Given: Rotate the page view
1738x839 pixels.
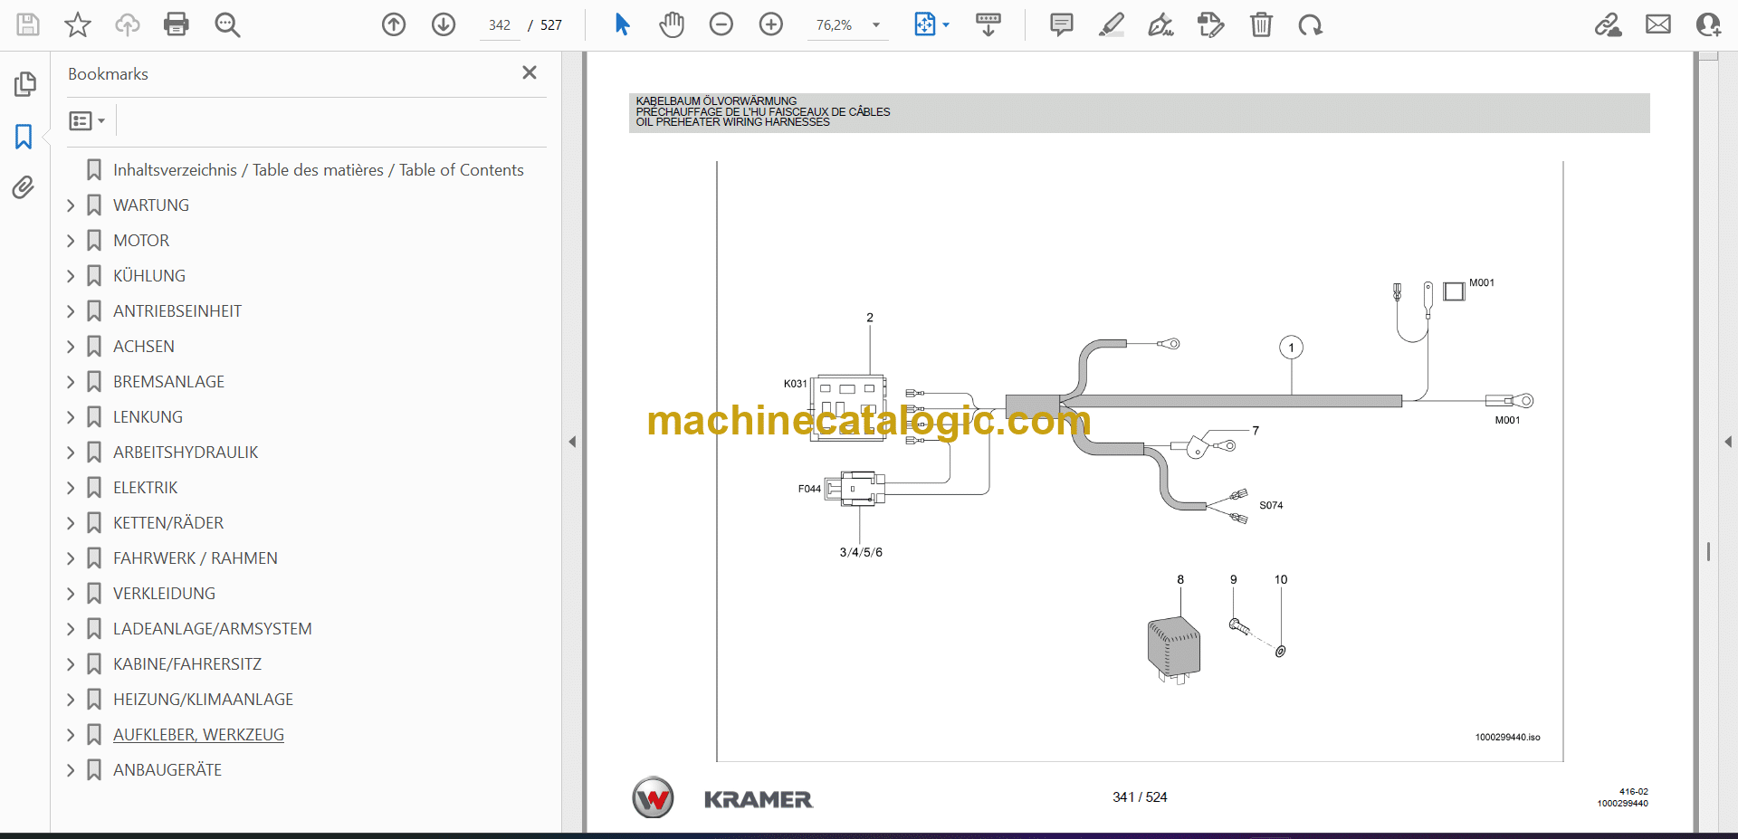Looking at the screenshot, I should pos(1311,24).
